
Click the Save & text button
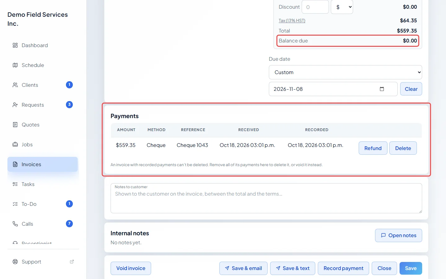[x=293, y=268]
